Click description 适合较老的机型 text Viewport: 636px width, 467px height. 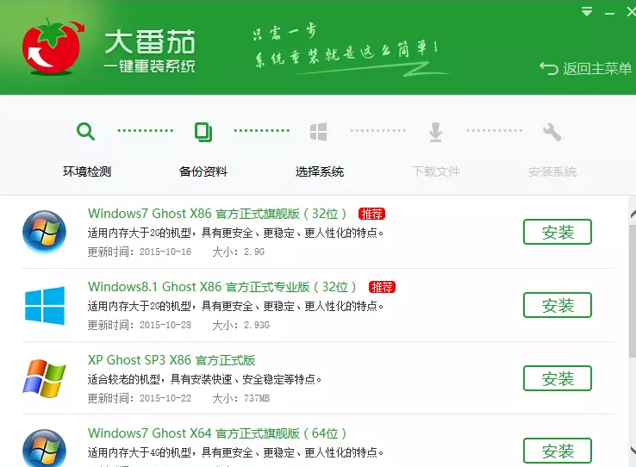204,379
